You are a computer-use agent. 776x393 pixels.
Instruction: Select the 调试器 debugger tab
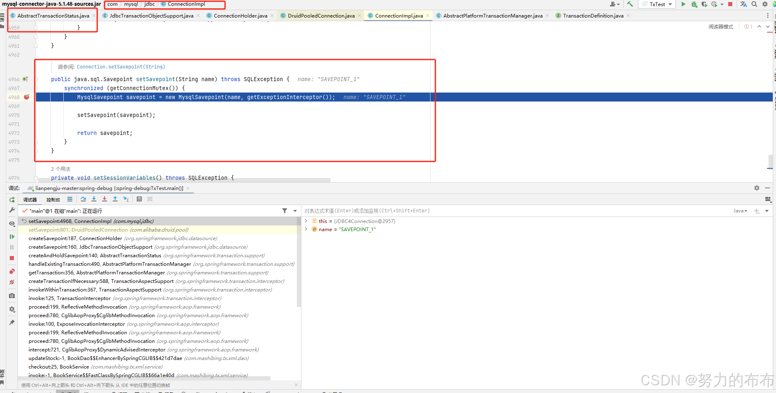[x=30, y=199]
